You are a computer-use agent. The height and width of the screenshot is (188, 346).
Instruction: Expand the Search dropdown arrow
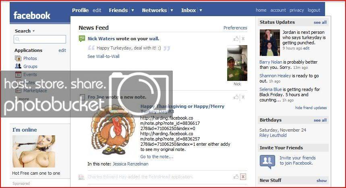[33, 31]
